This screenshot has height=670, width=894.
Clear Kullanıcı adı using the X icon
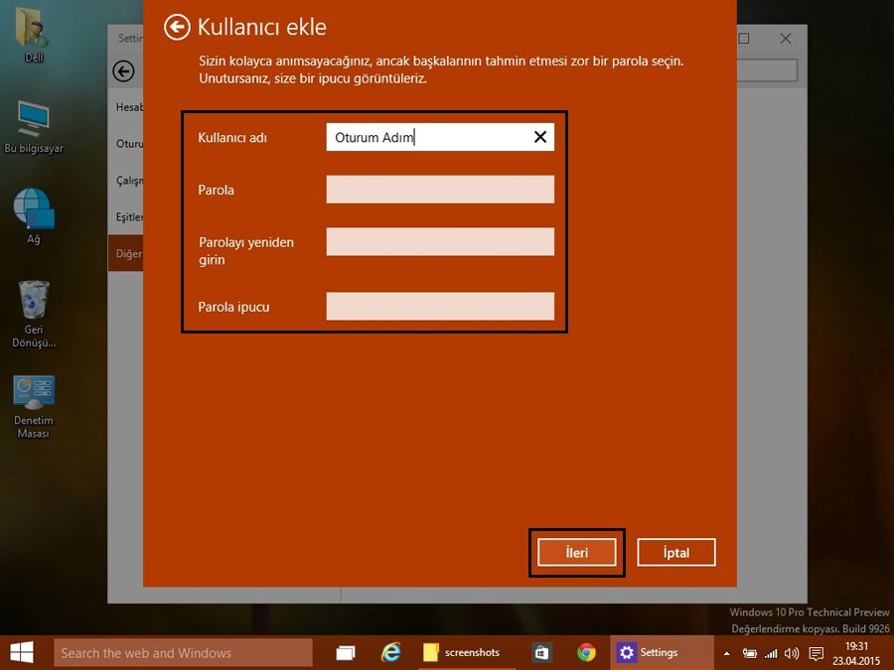coord(539,137)
